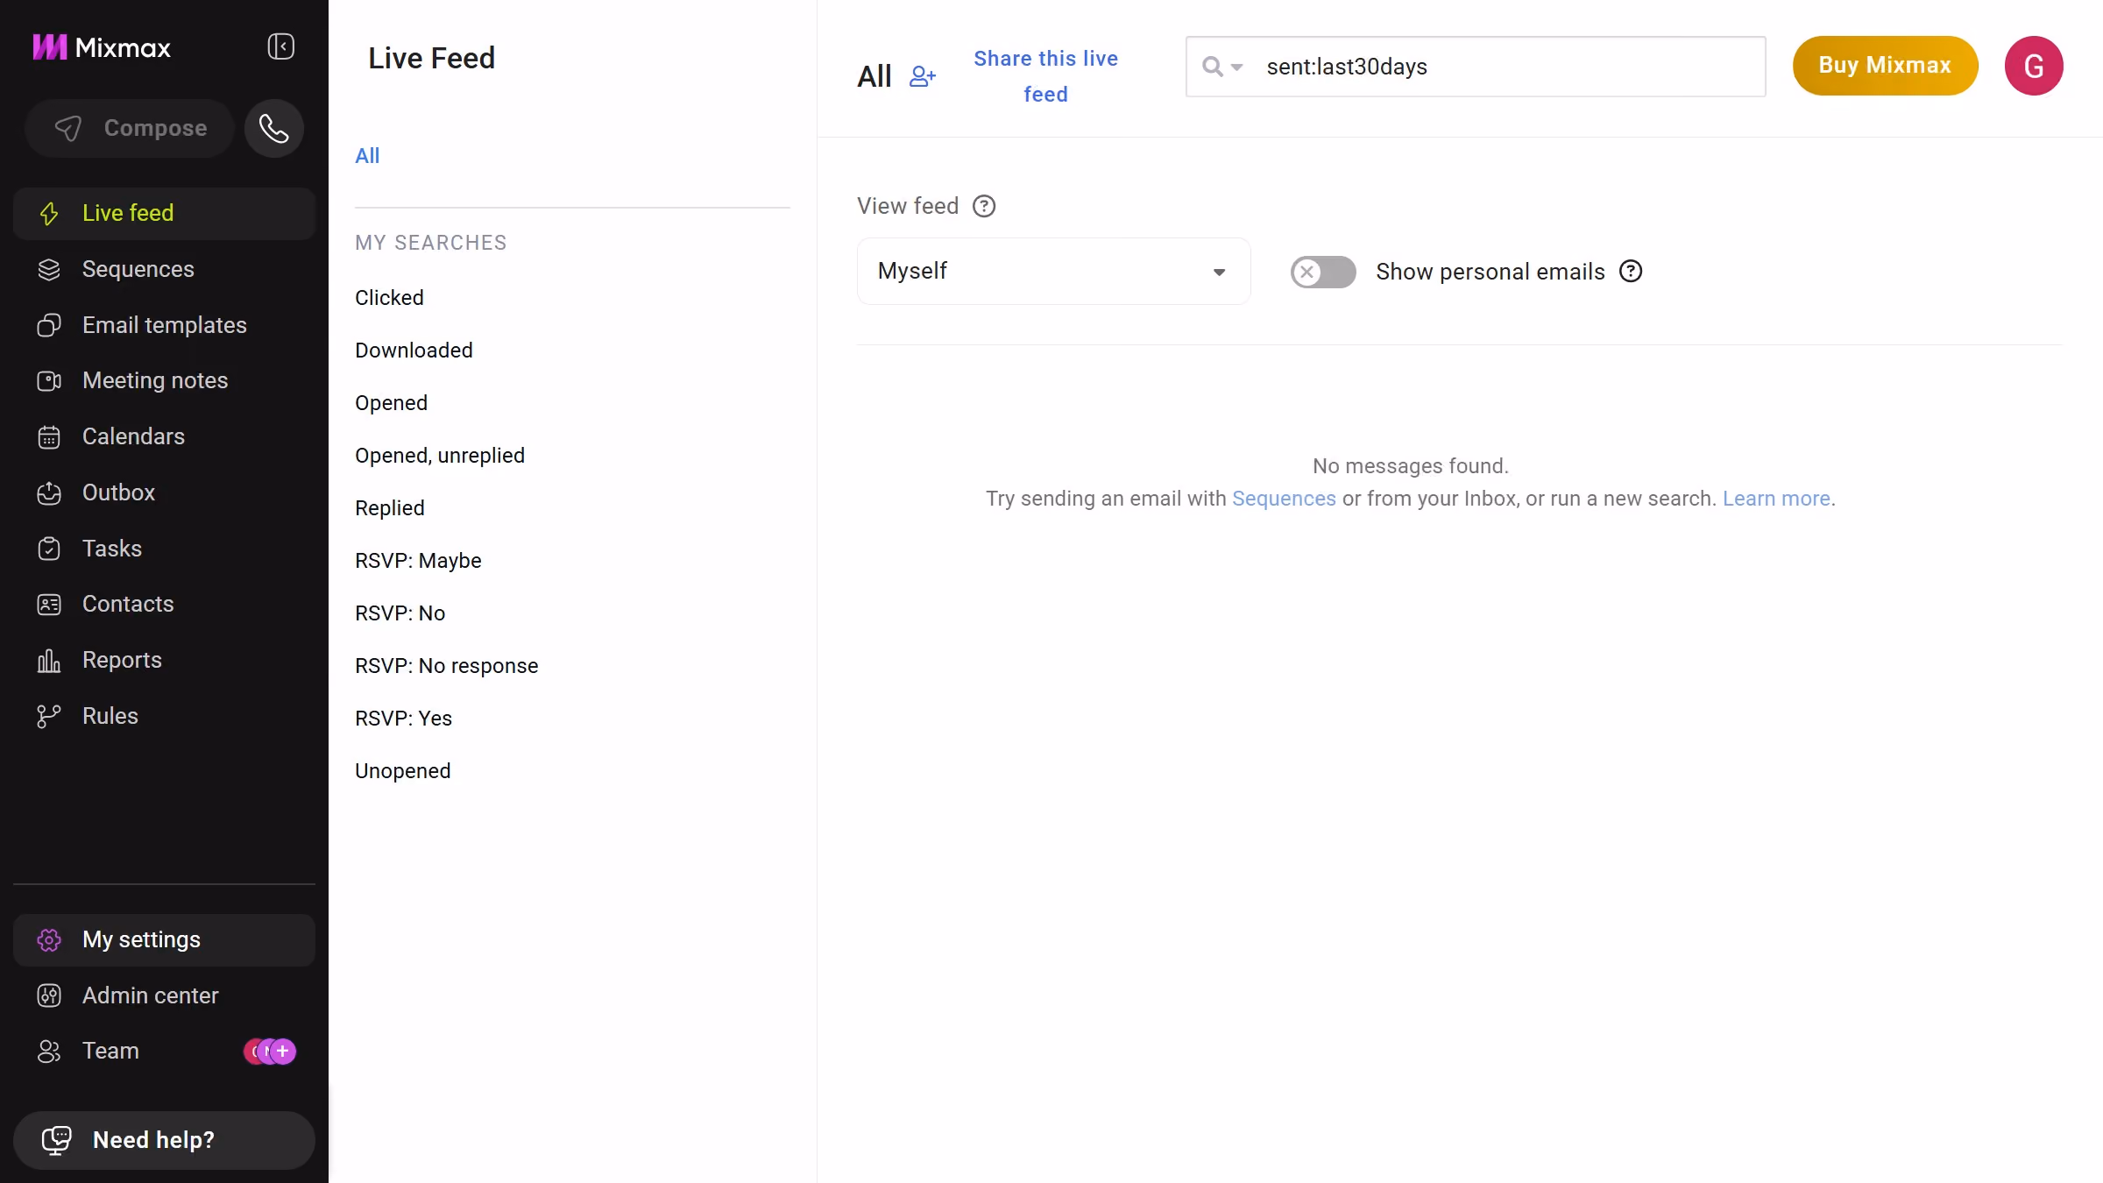This screenshot has height=1183, width=2103.
Task: Select the Replied saved search
Action: pos(389,508)
